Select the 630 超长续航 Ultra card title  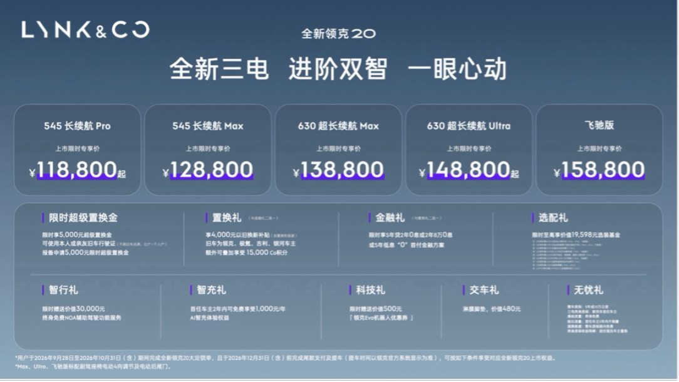point(469,126)
